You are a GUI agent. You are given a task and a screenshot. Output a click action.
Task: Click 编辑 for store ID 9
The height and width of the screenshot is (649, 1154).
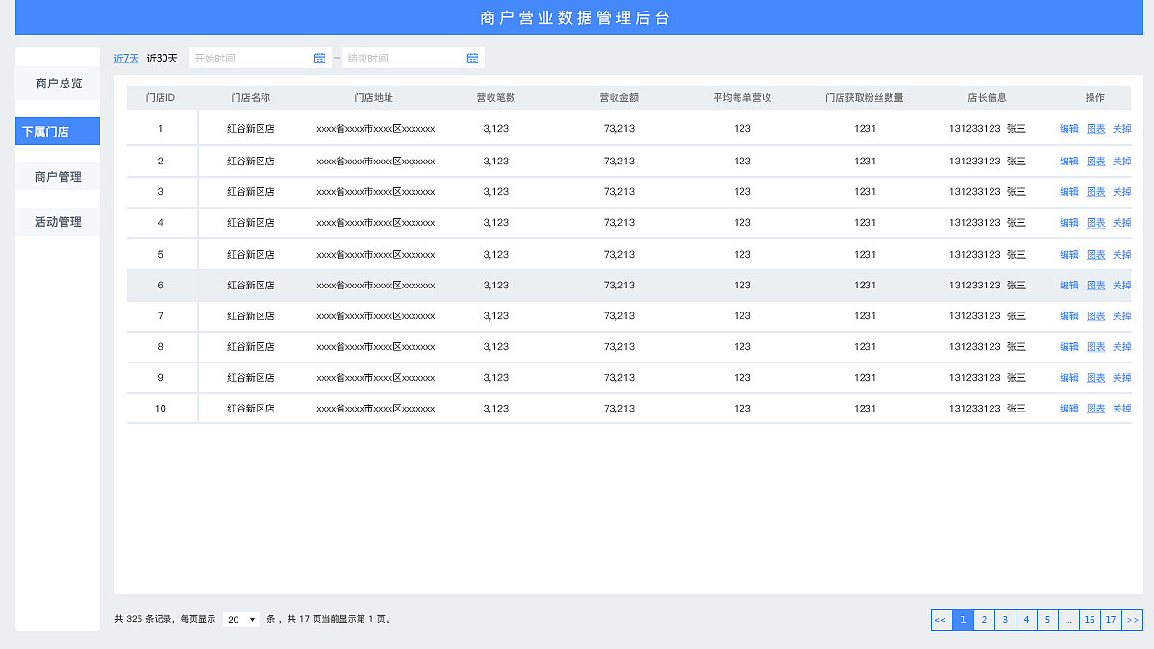[x=1069, y=378]
